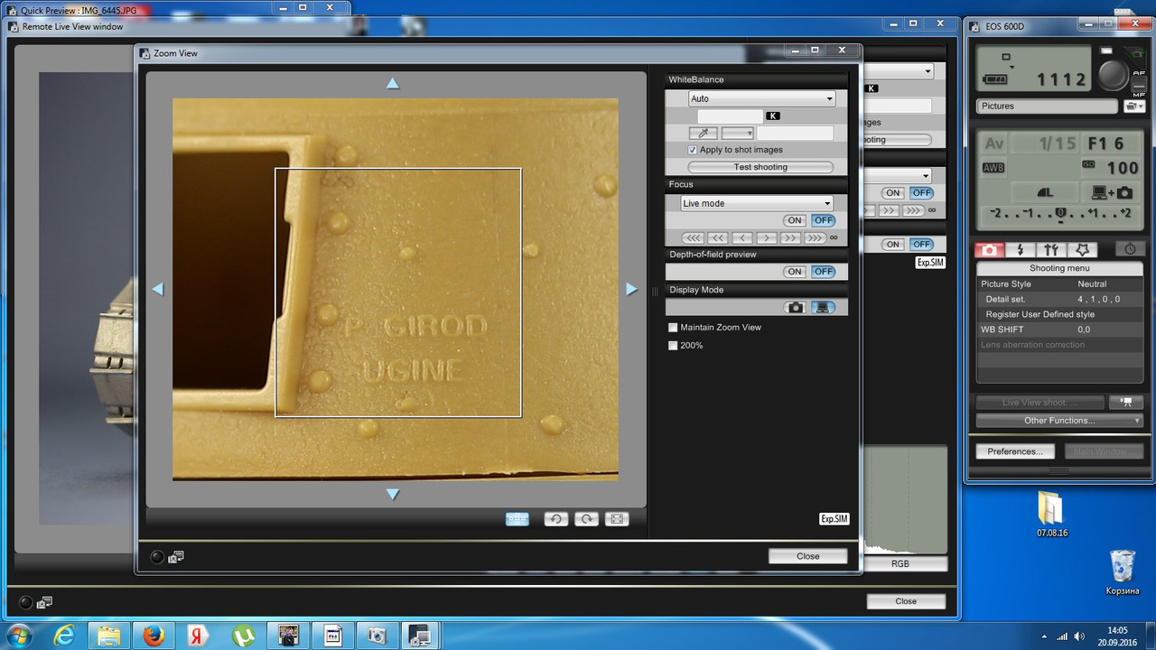The height and width of the screenshot is (650, 1156).
Task: Click the grid display icon below image
Action: [517, 518]
